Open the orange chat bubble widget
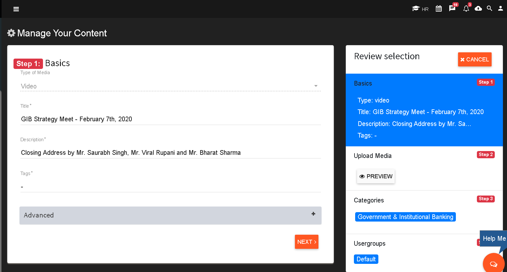This screenshot has width=507, height=272. click(494, 264)
